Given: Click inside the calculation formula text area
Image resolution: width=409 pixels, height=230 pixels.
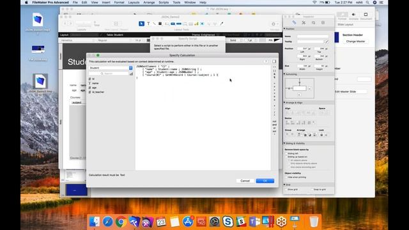Looking at the screenshot, I should pos(203,118).
